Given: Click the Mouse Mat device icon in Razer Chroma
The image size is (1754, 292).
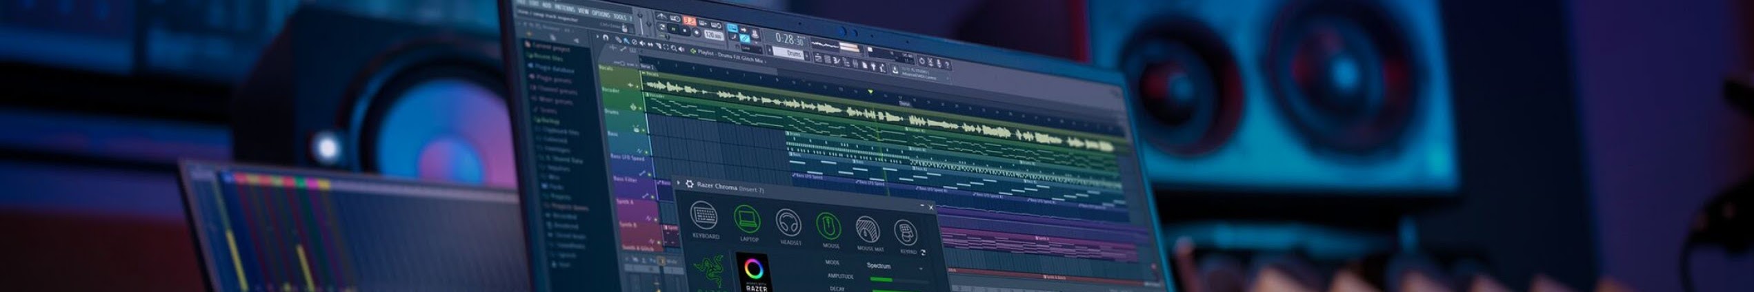Looking at the screenshot, I should point(868,229).
